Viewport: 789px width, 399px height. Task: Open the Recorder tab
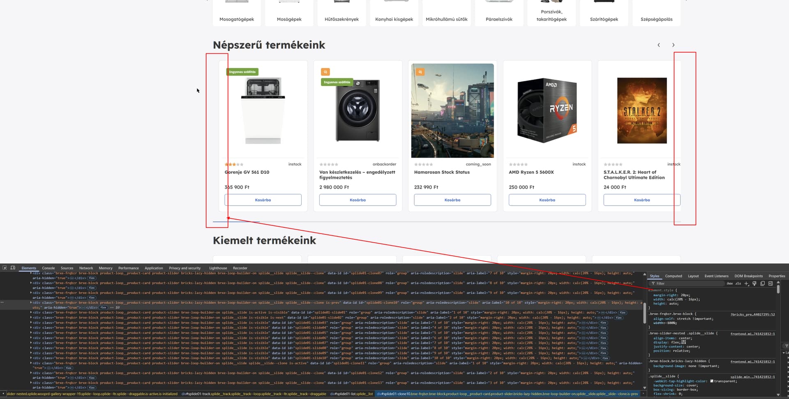(240, 268)
